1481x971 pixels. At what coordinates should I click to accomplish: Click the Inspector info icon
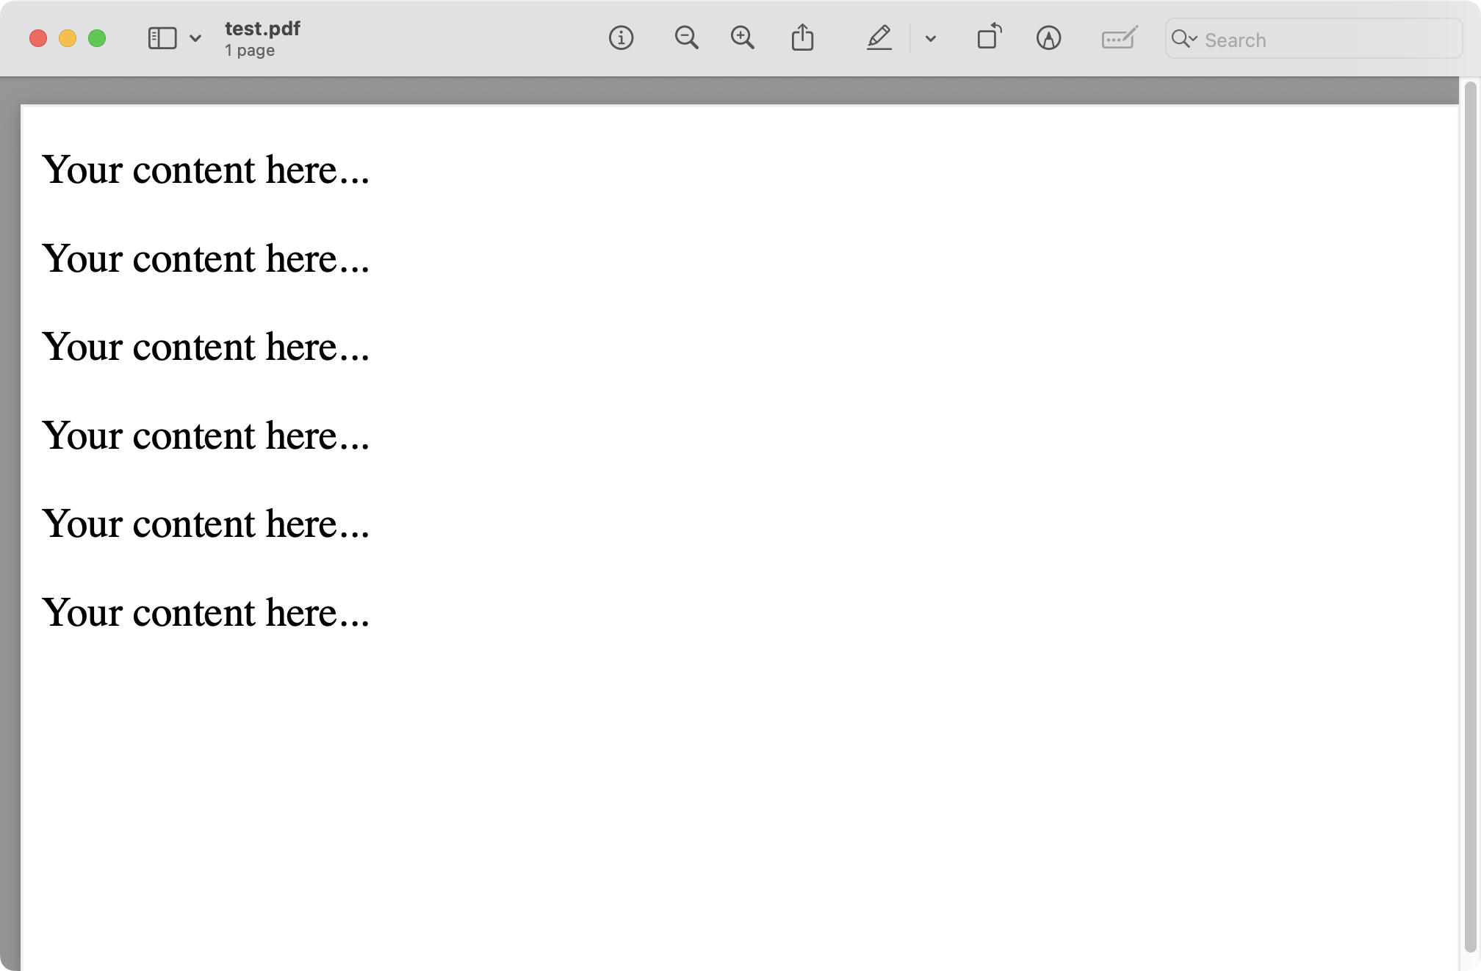coord(621,38)
